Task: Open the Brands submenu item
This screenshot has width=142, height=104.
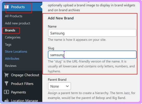Action: tap(10, 30)
